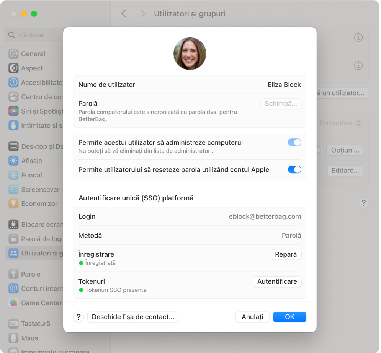The image size is (381, 353).
Task: Toggle off Apple account password reset
Action: pos(294,169)
